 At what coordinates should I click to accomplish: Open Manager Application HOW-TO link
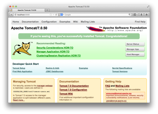tap(53, 52)
